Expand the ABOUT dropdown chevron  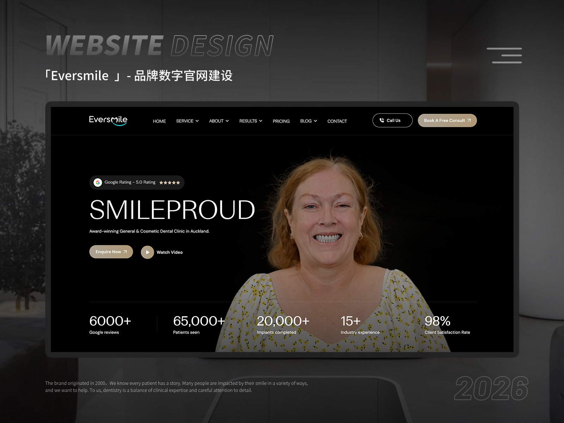[227, 121]
